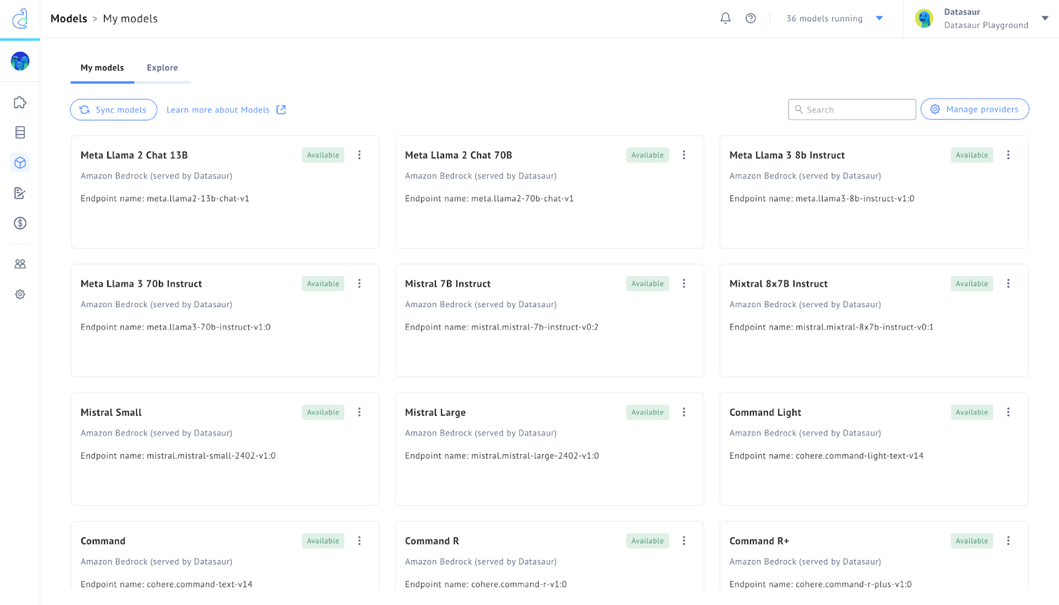Expand the Datasaur Playground account dropdown

tap(1045, 19)
